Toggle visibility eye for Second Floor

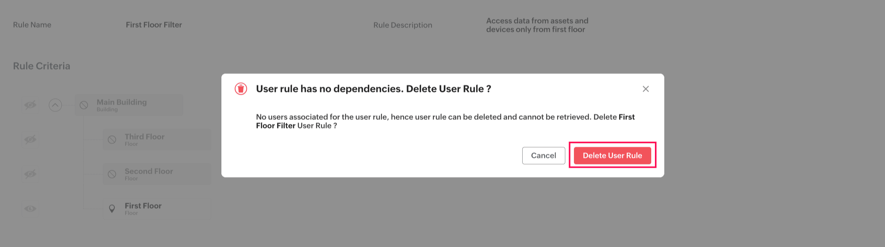pos(30,174)
